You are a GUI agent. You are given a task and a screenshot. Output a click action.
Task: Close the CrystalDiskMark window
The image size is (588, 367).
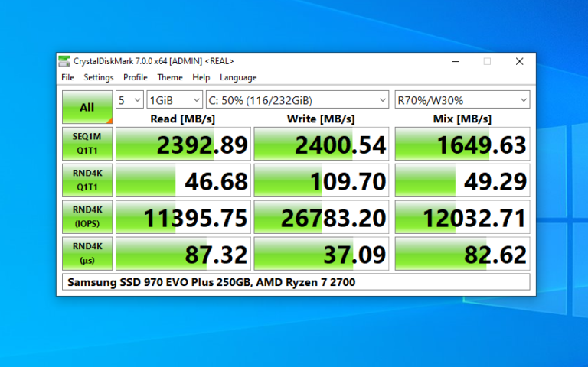[x=519, y=61]
